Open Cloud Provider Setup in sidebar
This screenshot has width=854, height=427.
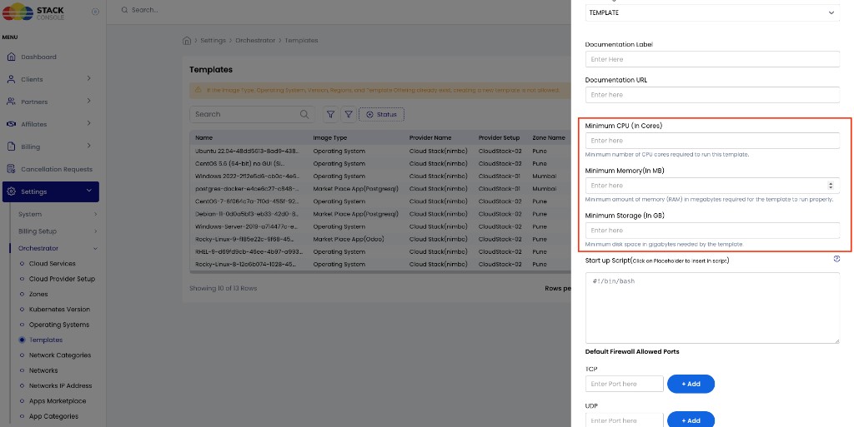point(62,279)
